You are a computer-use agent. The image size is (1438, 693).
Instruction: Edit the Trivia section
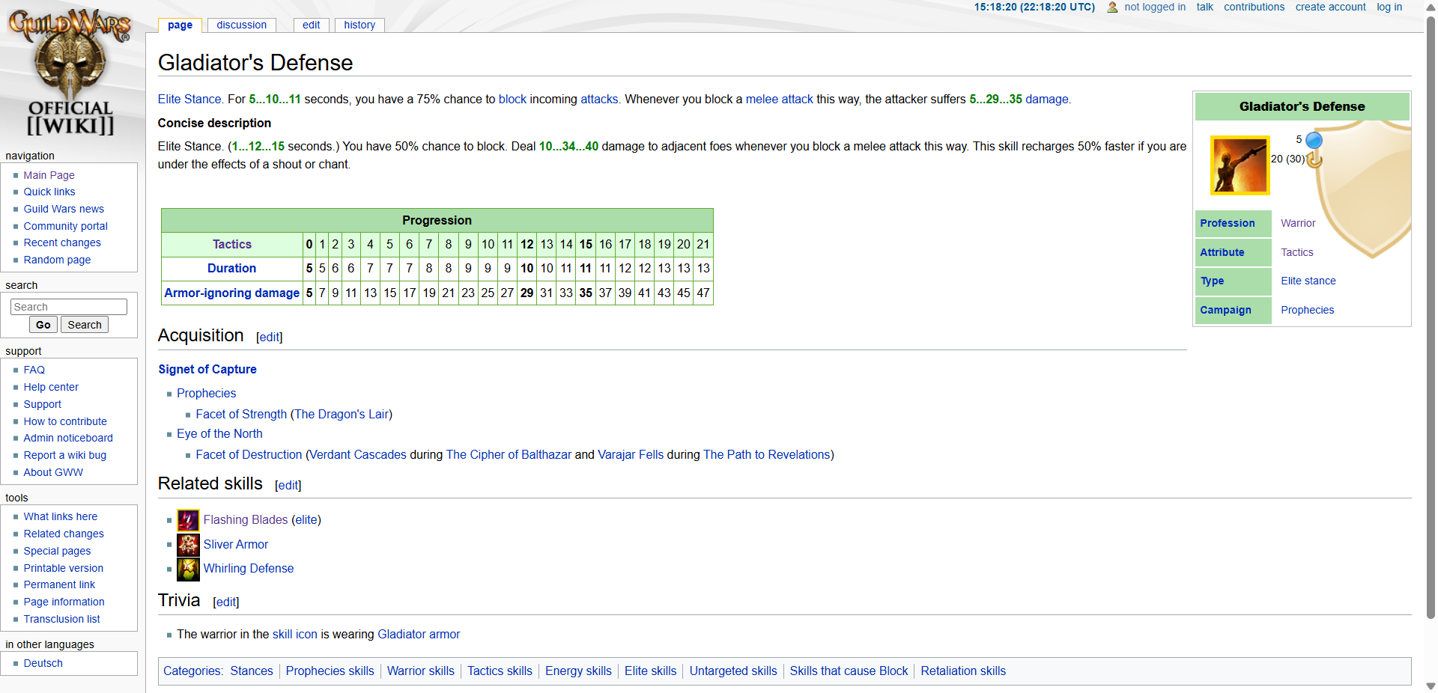[226, 602]
